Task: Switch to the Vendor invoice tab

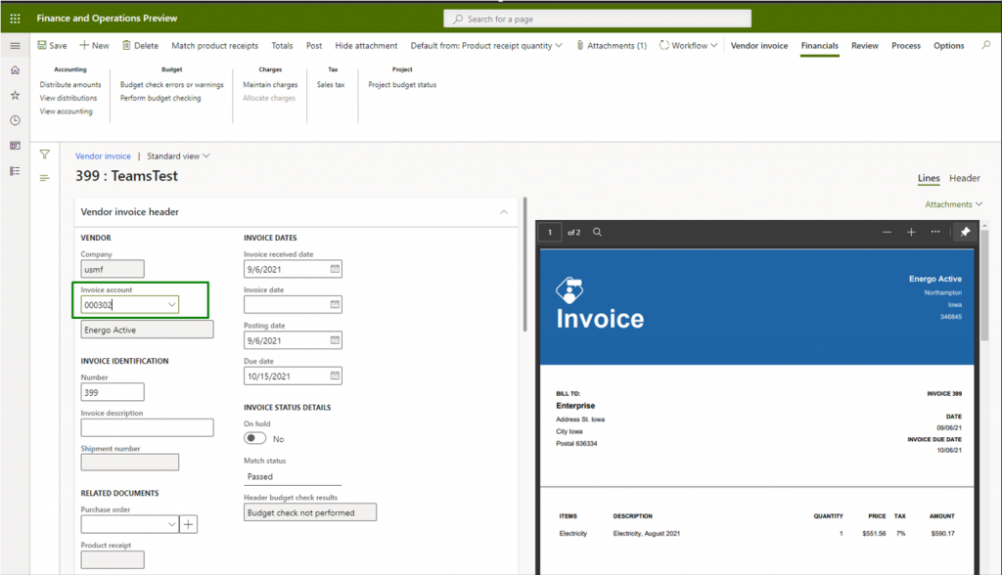Action: click(759, 45)
